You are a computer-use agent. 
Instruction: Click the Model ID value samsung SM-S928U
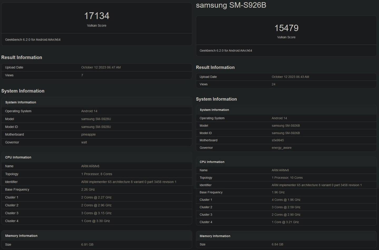tap(96, 127)
